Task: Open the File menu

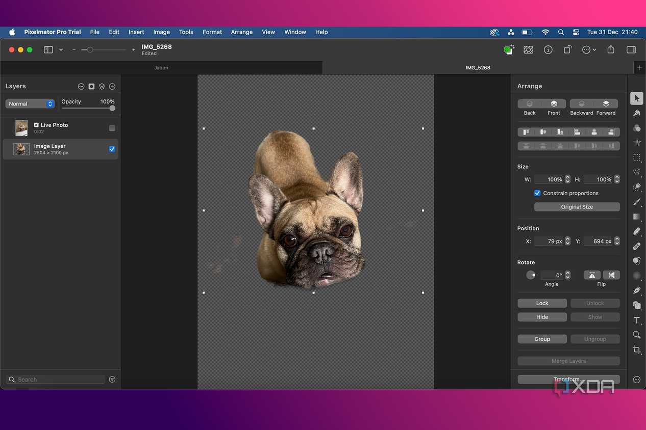Action: pos(95,32)
